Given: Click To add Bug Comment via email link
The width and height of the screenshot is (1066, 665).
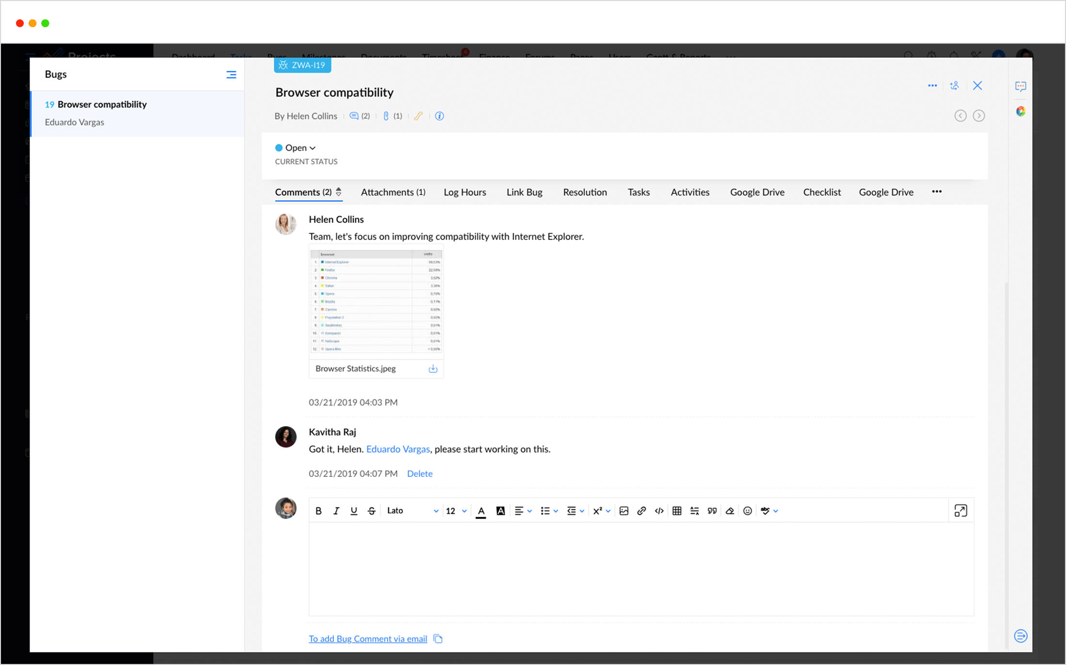Looking at the screenshot, I should 368,639.
